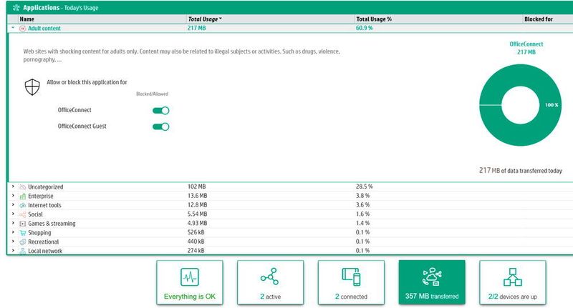
Task: Expand the Recreational row
Action: (13, 242)
